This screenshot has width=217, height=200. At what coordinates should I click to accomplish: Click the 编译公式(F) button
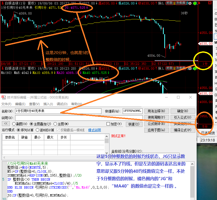[x=183, y=130]
